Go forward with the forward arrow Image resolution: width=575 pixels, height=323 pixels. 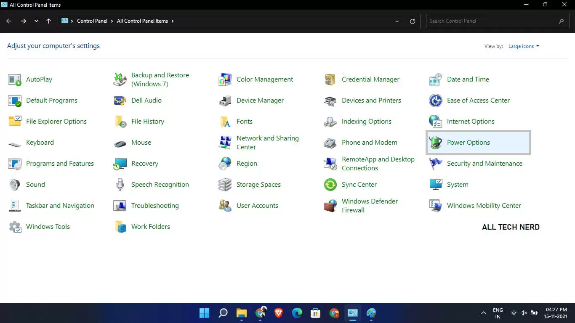click(24, 21)
